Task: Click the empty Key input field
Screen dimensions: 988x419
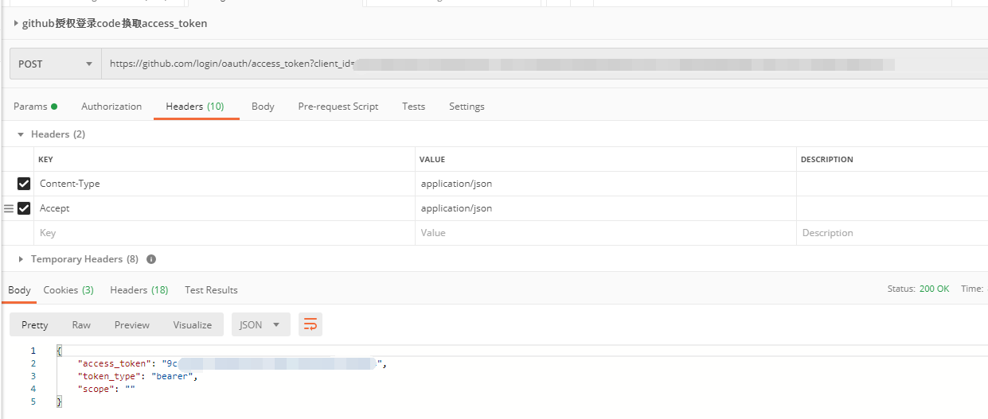Action: click(x=225, y=233)
